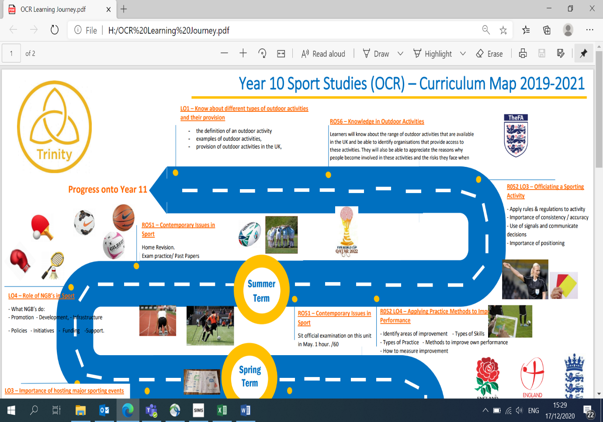The width and height of the screenshot is (603, 422).
Task: Close the OCR Learning Journey.pdf tab
Action: point(108,9)
